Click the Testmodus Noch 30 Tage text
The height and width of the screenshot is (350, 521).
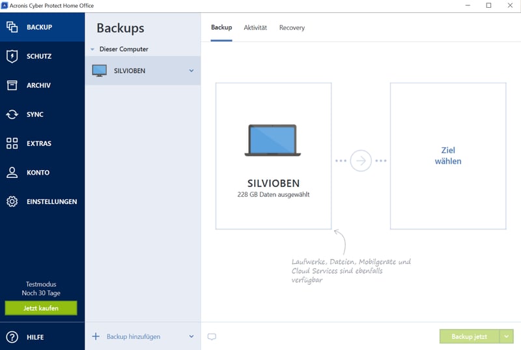click(x=41, y=289)
